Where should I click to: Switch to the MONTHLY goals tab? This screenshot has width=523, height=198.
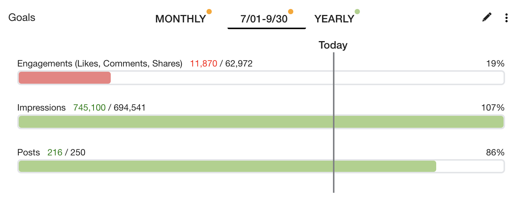181,19
